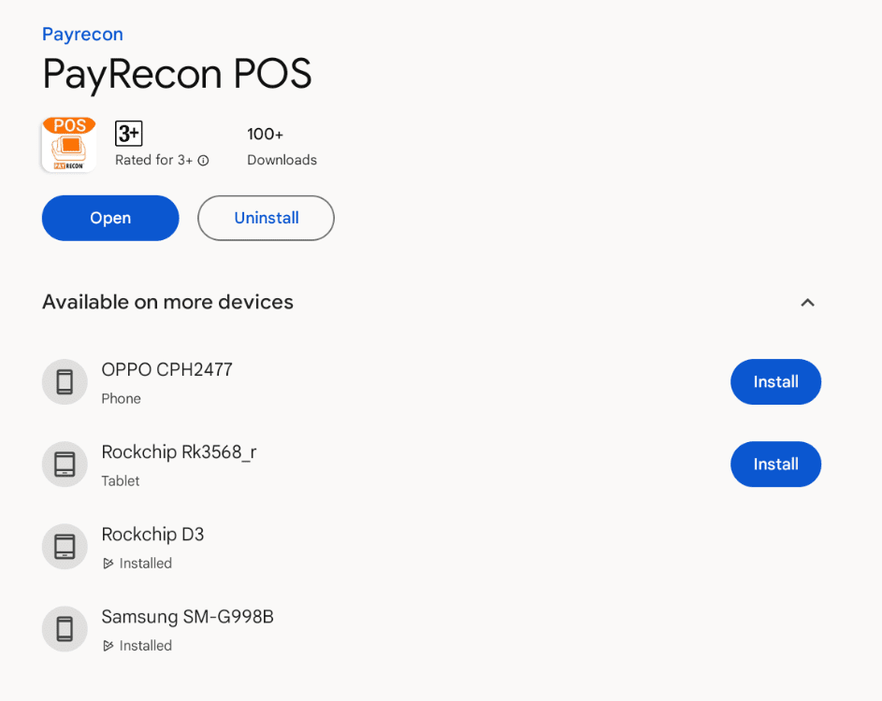This screenshot has height=701, width=882.
Task: Uninstall the PayRecon POS app
Action: pyautogui.click(x=266, y=218)
